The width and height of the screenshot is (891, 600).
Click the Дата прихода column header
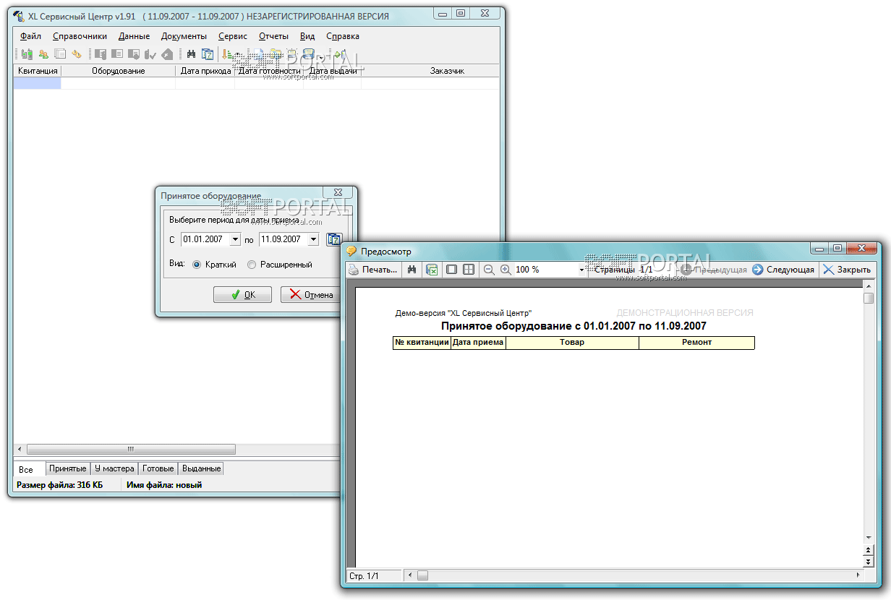click(205, 71)
